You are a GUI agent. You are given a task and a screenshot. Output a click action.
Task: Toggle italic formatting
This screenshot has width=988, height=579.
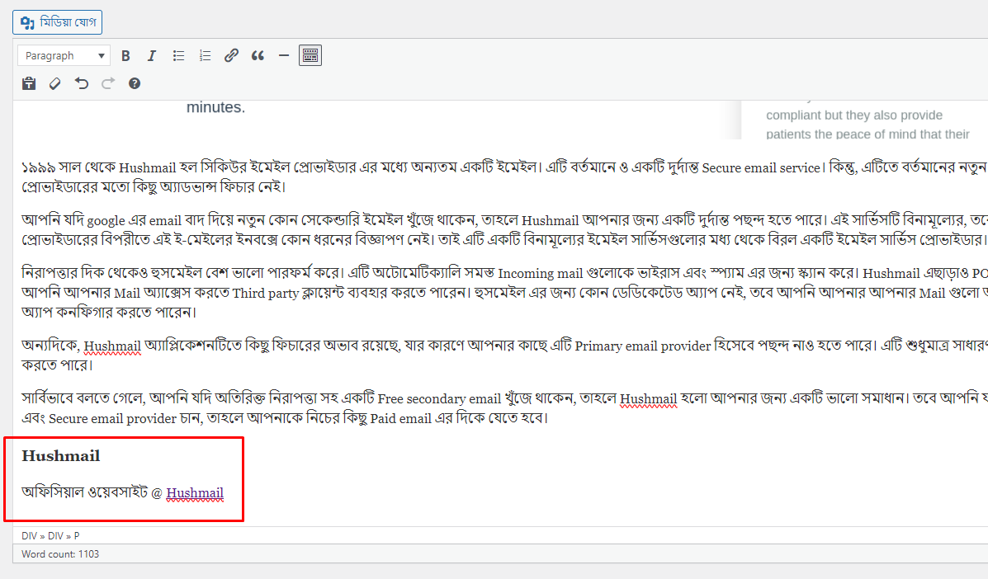[152, 55]
